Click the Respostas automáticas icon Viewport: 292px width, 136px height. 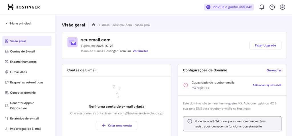(x=7, y=82)
